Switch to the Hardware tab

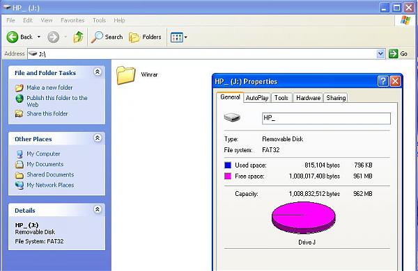(308, 98)
